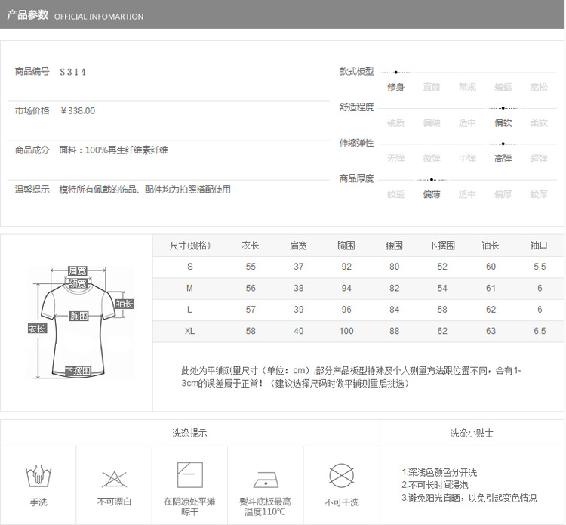Select the size XL row label
The image size is (566, 525).
point(189,331)
